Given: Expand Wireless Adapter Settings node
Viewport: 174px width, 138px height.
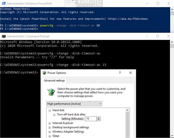Looking at the screenshot, I should (x=50, y=132).
